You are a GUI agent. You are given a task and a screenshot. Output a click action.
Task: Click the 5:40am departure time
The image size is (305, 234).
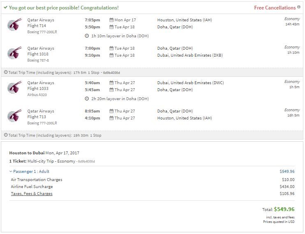pos(92,83)
